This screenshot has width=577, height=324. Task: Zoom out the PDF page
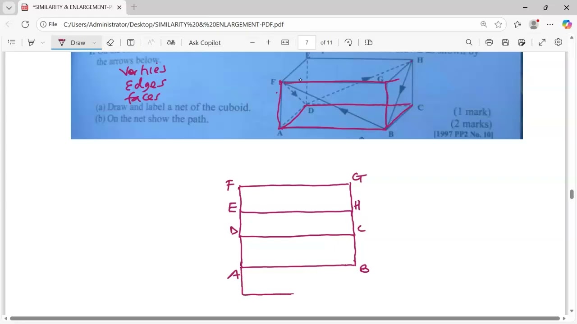click(x=252, y=42)
